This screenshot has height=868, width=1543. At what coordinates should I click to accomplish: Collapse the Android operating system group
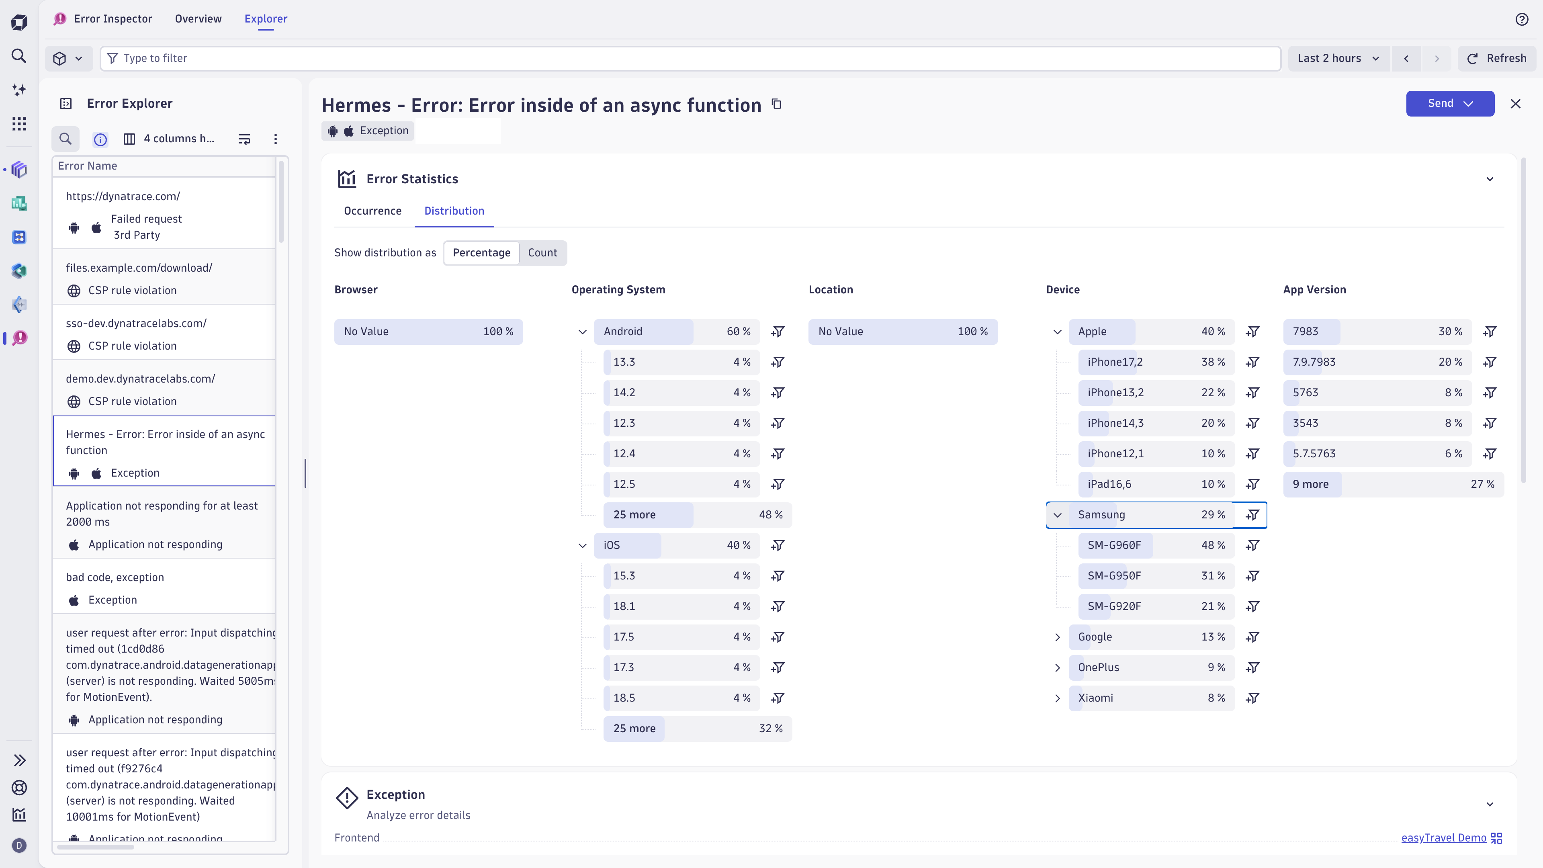(582, 331)
